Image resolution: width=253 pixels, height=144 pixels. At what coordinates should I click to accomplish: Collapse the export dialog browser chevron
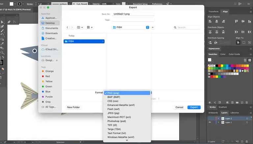coord(153,27)
